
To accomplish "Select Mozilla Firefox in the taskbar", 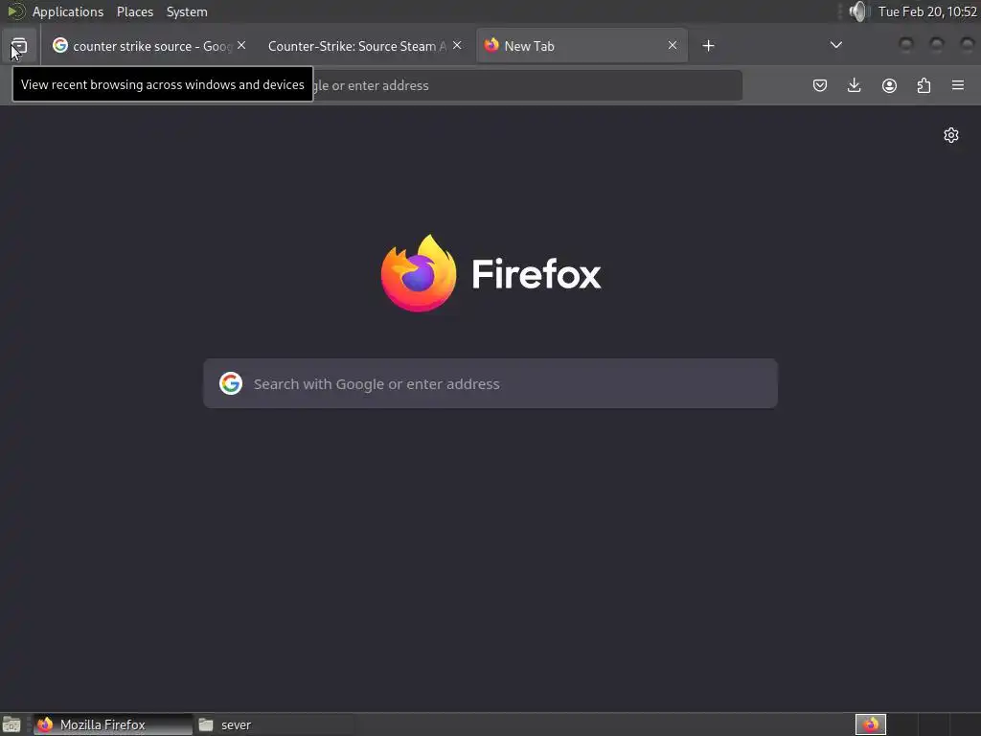I will pos(113,724).
